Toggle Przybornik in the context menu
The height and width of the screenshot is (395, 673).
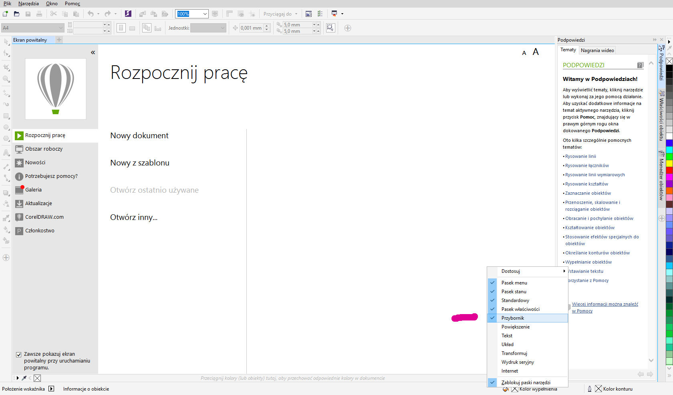point(513,318)
